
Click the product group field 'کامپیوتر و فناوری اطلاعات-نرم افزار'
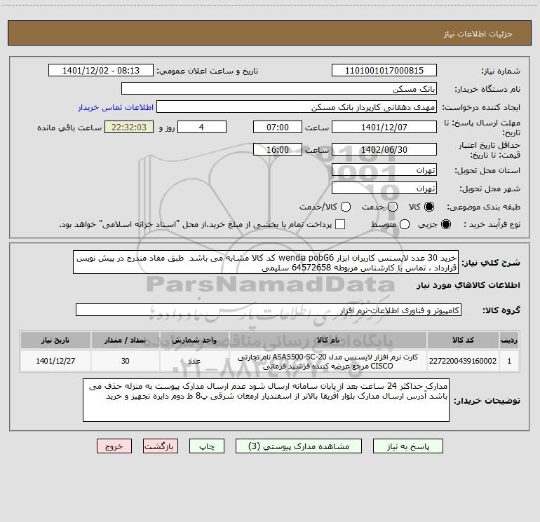click(x=268, y=310)
